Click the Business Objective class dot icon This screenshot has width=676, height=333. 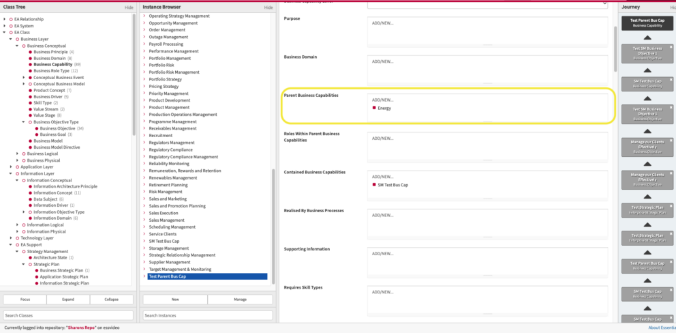[37, 128]
